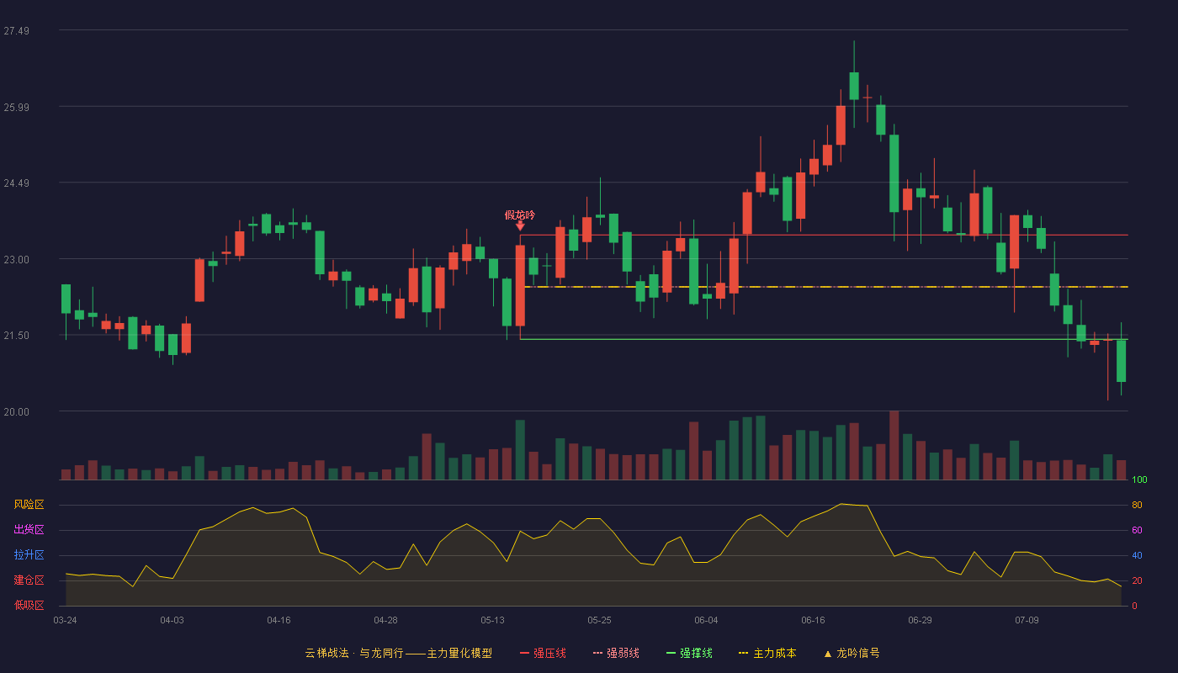The width and height of the screenshot is (1178, 673).
Task: Click the 20.00 price axis label
Action: (16, 412)
